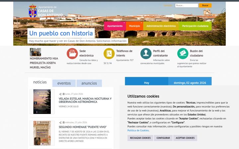Click "Envía las sugerencias que quieras realizar" description

pos(192,63)
